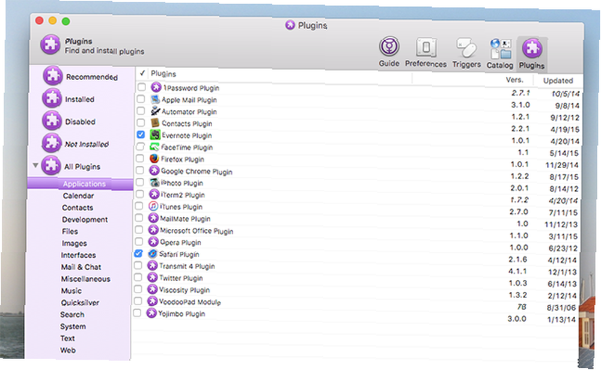Click the Recommended puzzle-piece icon

click(52, 76)
